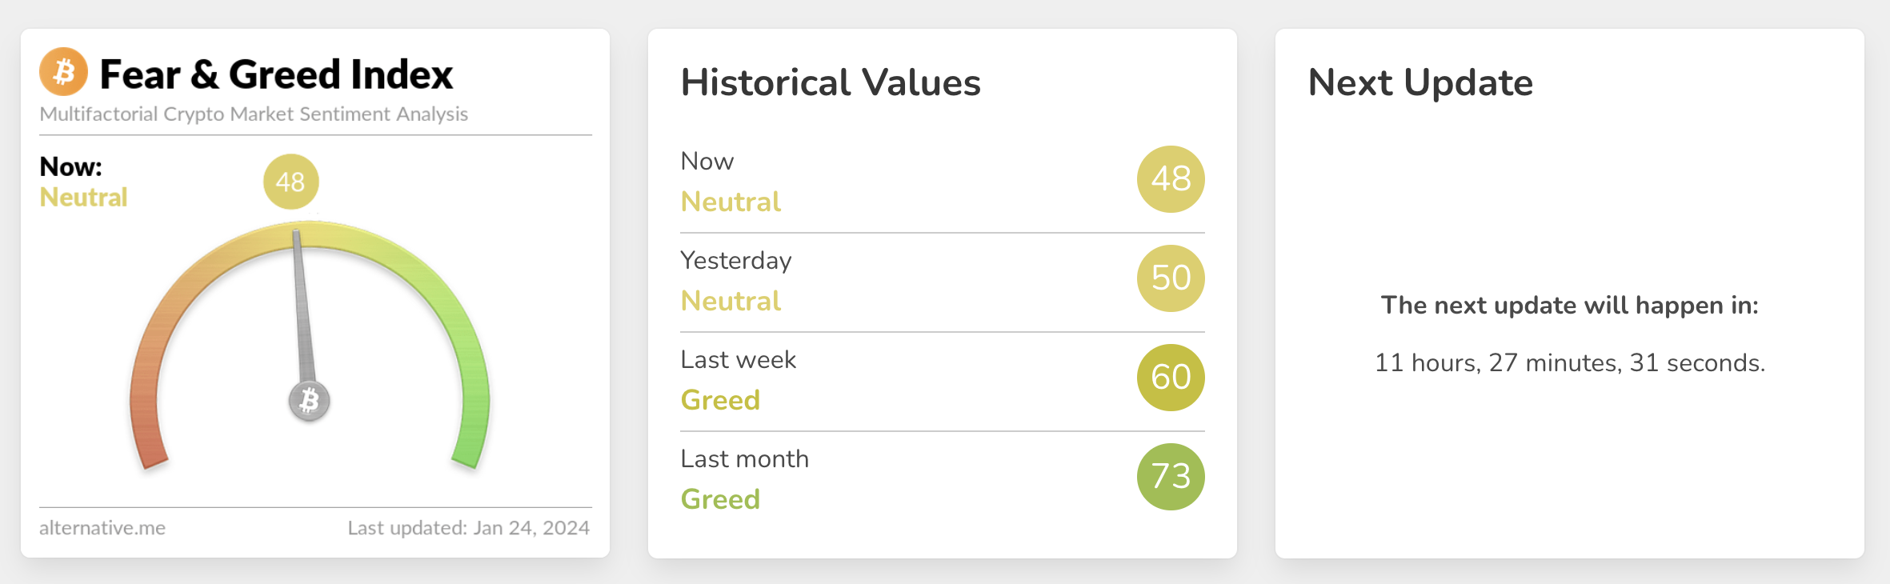
Task: Click the Bitcoin symbol at the needle pivot
Action: coord(310,402)
